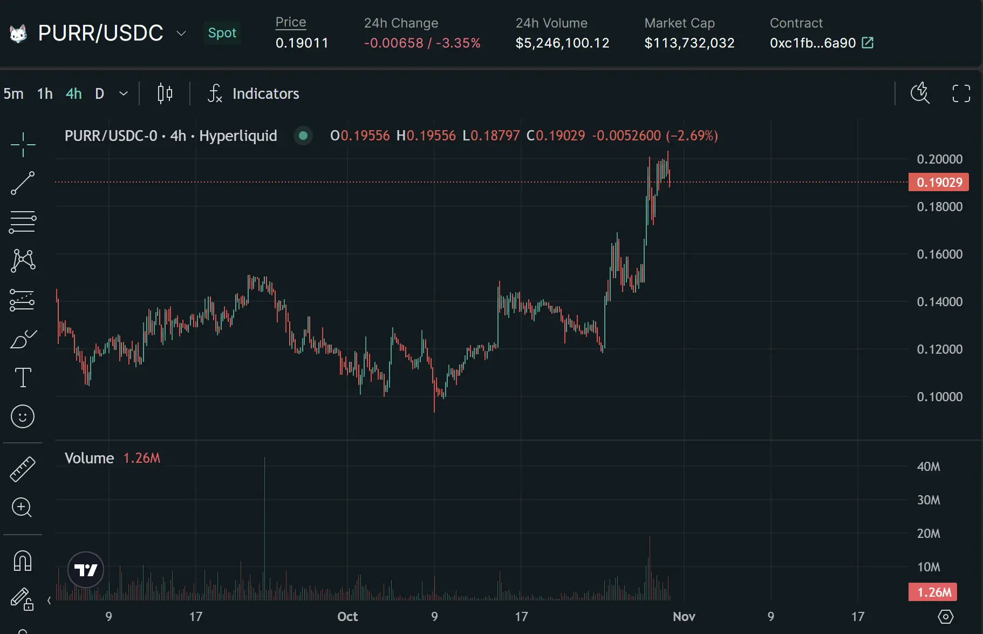
Task: Expand more timeframe intervals dropdown
Action: 124,93
